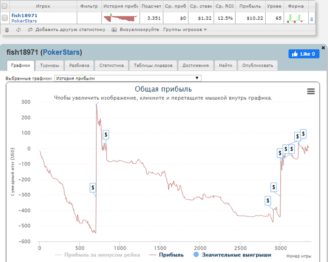Click the chart icon beside Визуализируйте
The height and width of the screenshot is (262, 328).
[x=114, y=29]
